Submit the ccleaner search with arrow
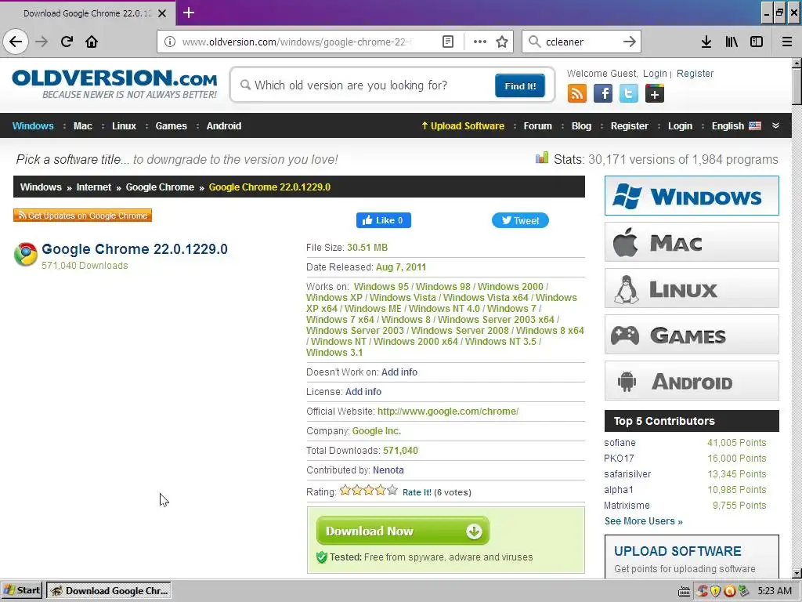802x602 pixels. 629,42
